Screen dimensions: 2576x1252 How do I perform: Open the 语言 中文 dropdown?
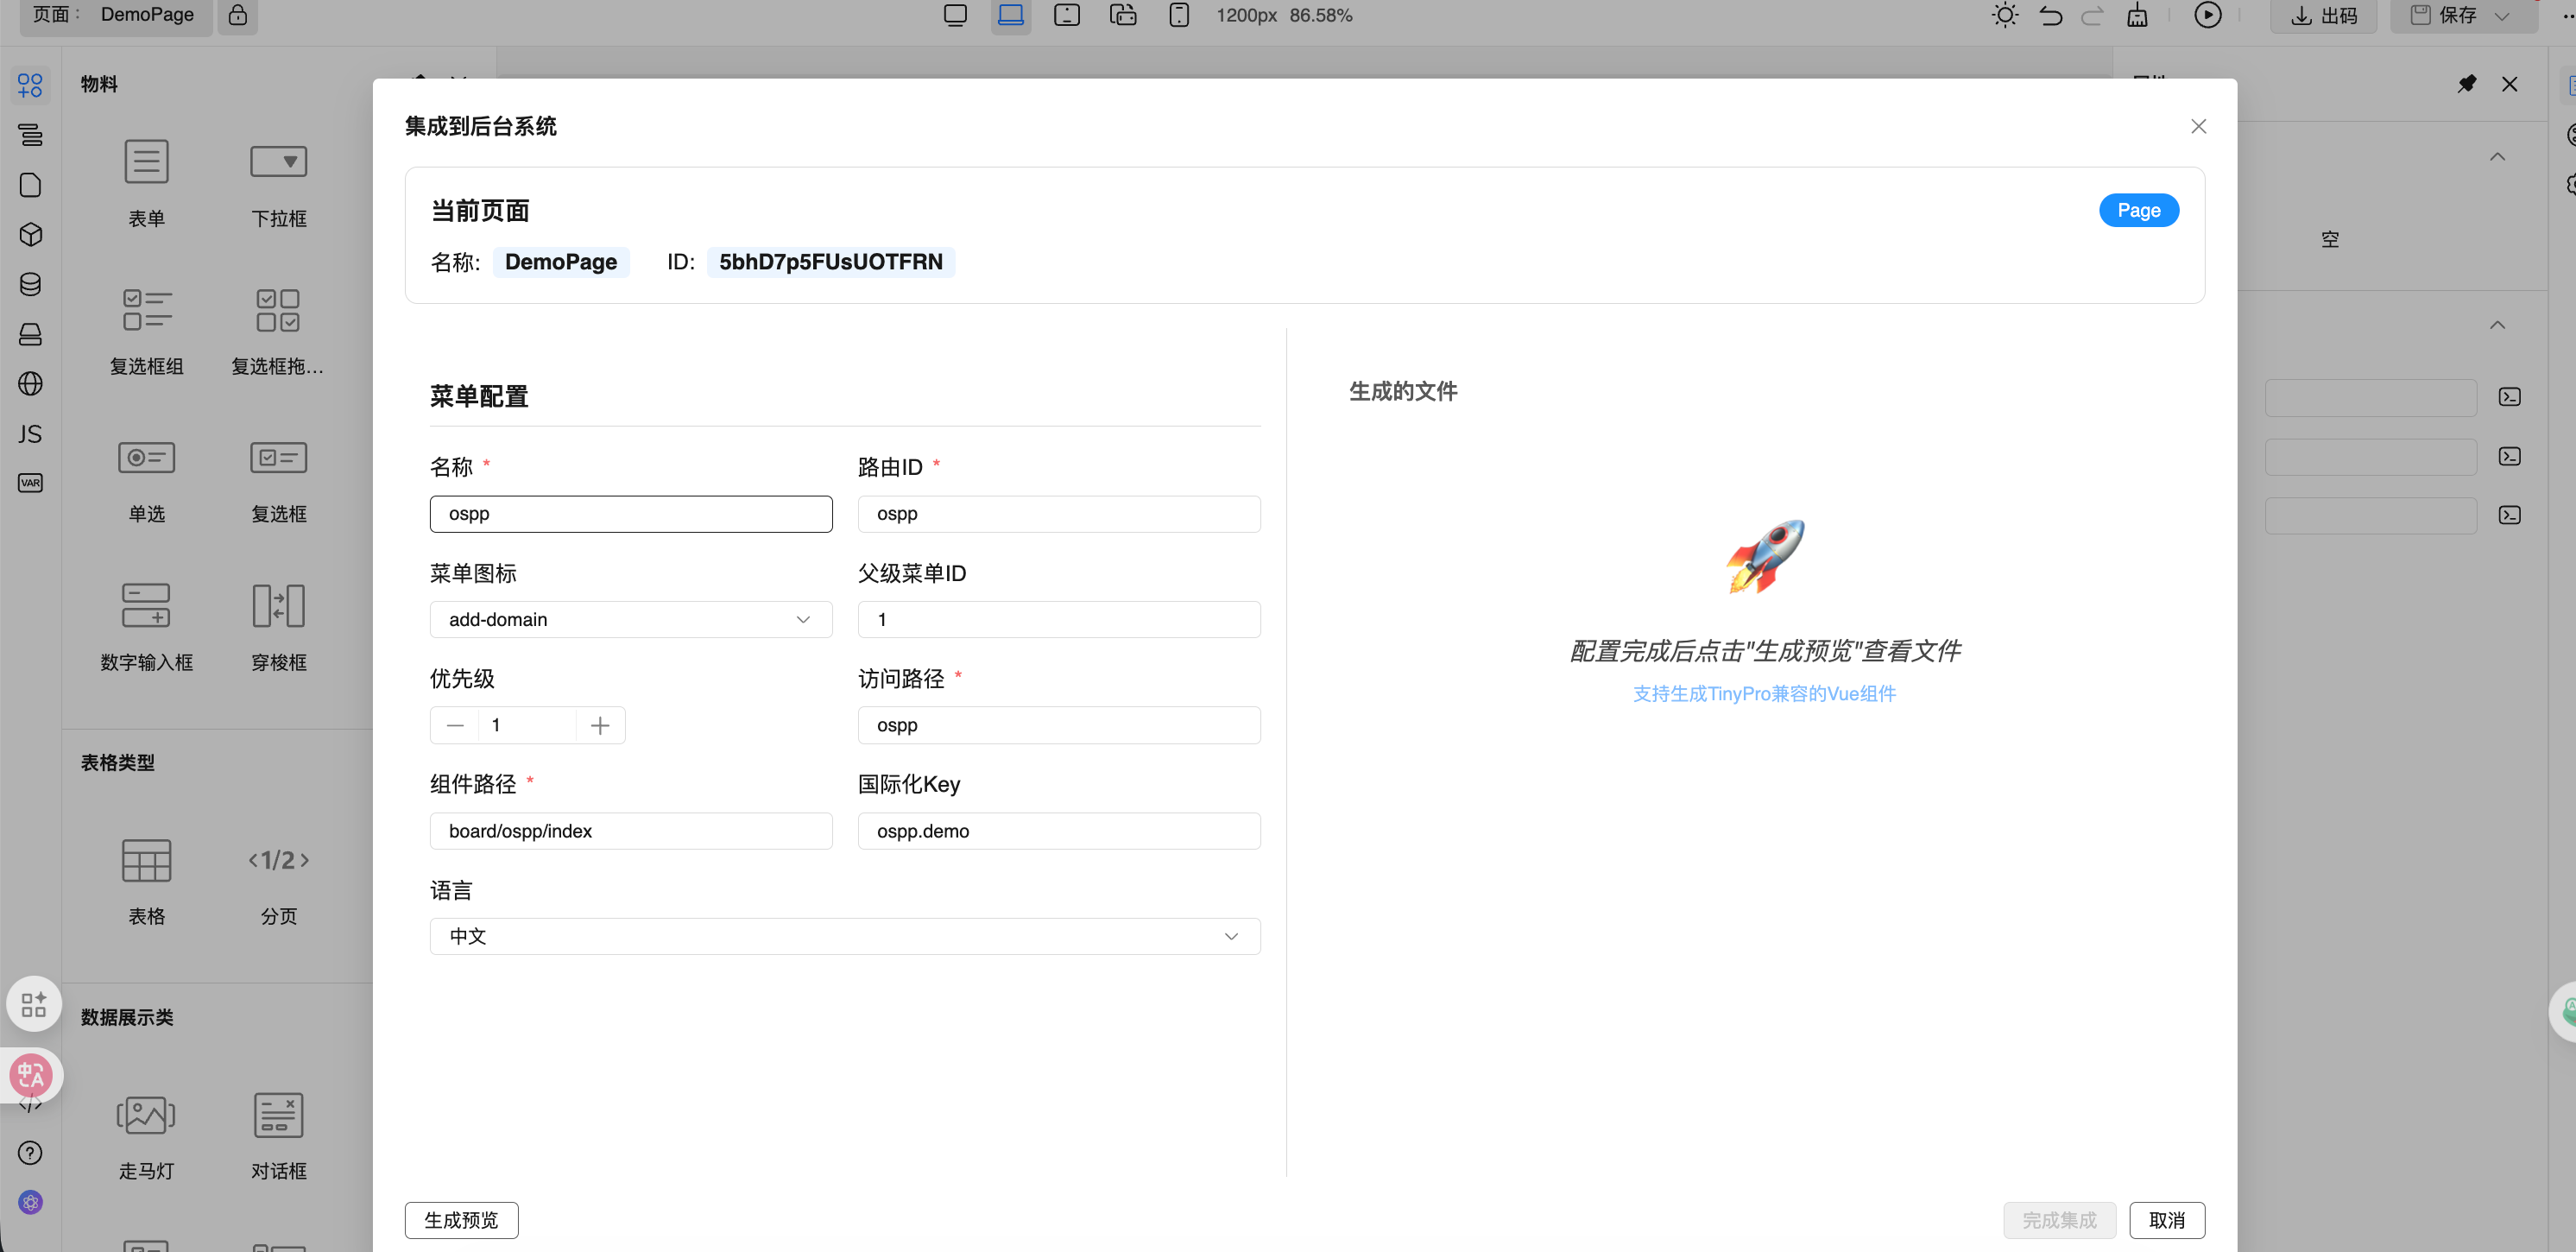click(x=844, y=937)
